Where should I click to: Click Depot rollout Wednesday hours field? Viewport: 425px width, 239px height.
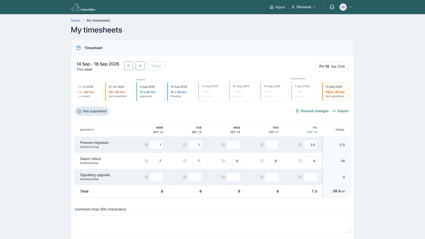233,161
